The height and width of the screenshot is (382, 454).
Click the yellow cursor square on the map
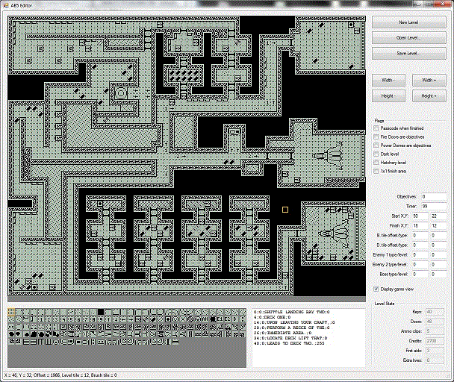[x=285, y=210]
